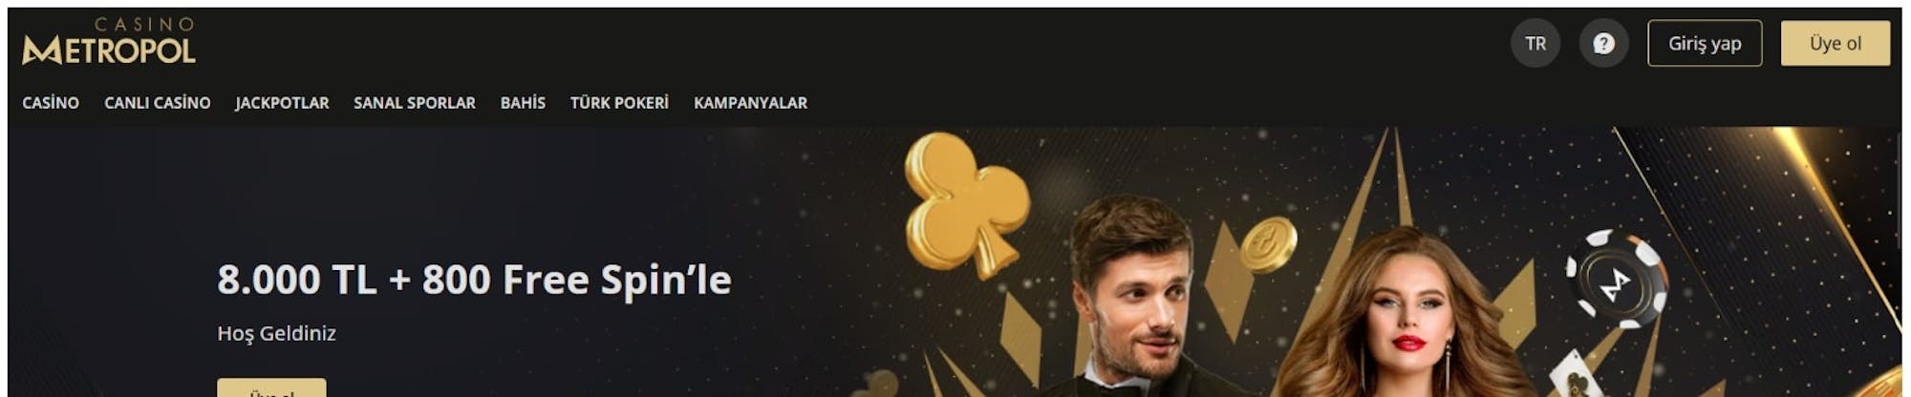View the KAMPANYALAR promotions page
1911x397 pixels.
[750, 103]
